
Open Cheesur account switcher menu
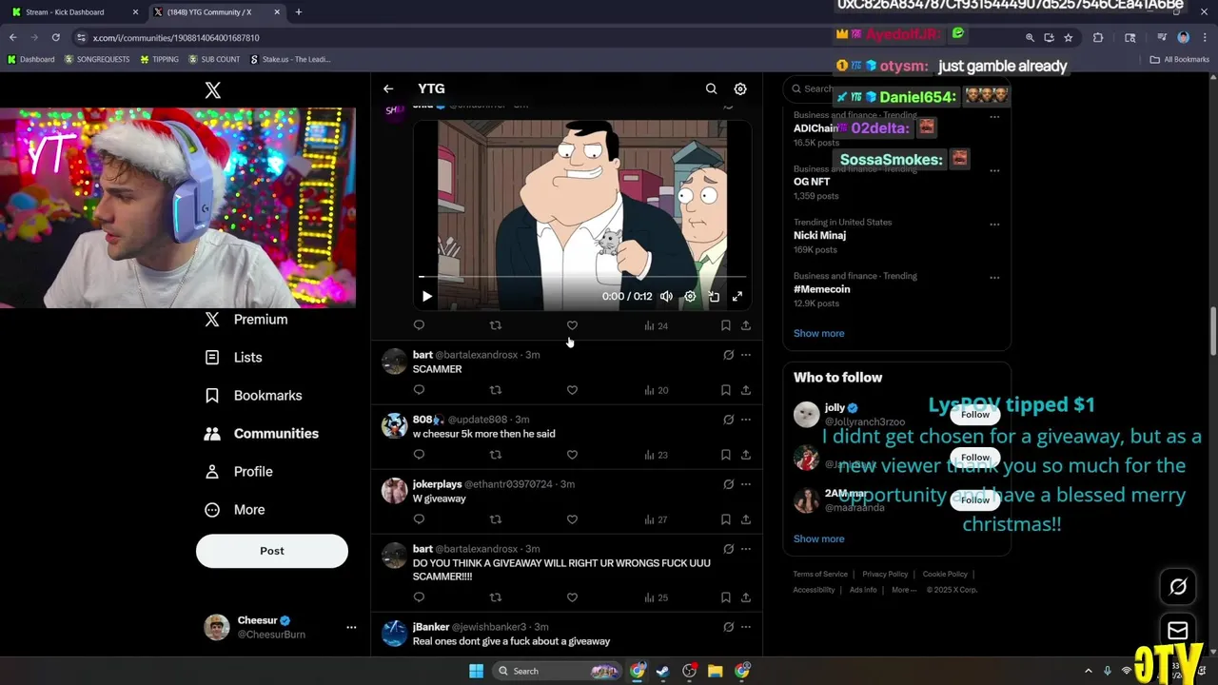coord(280,627)
